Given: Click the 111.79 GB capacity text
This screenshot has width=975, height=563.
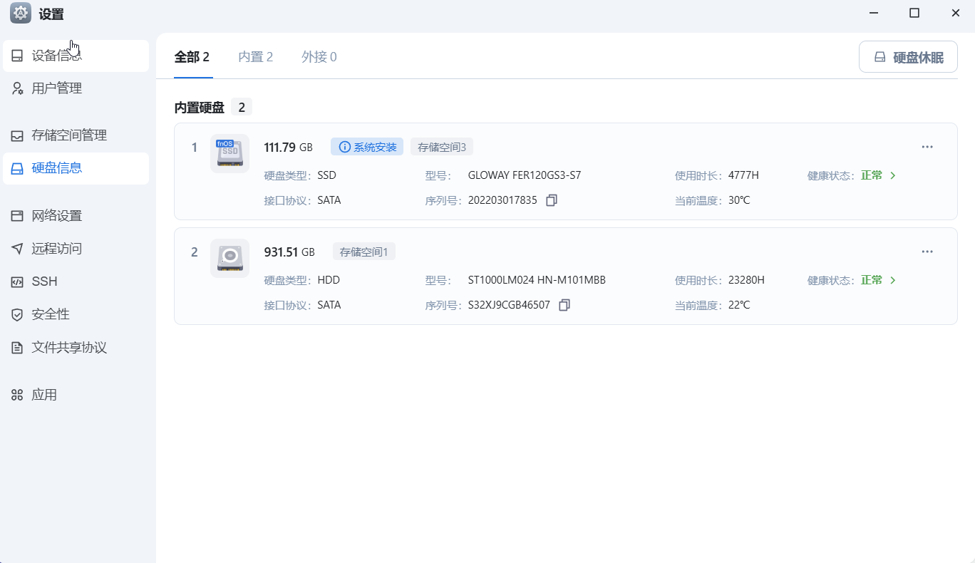Looking at the screenshot, I should (x=288, y=148).
